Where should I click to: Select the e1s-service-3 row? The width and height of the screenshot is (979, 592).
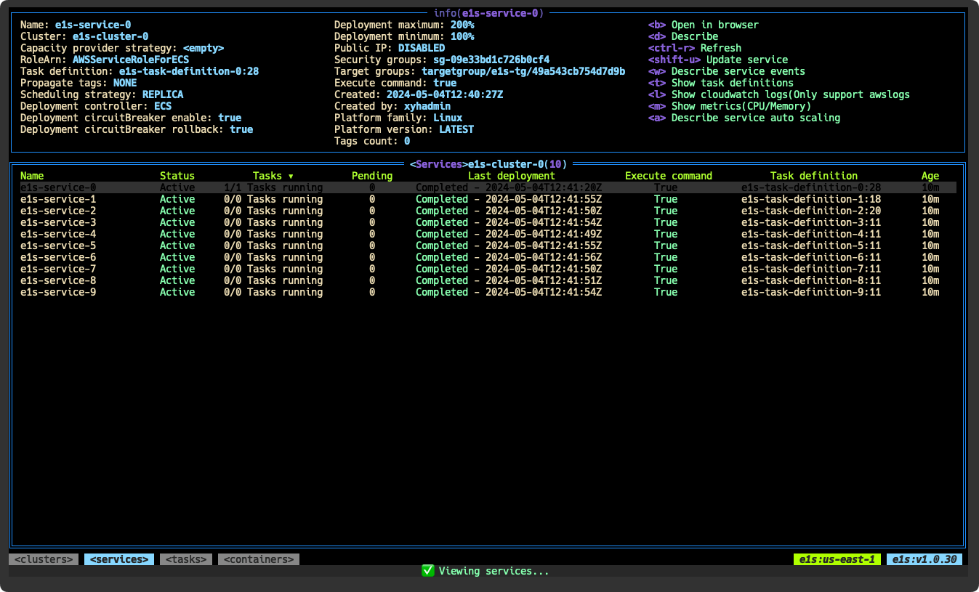tap(488, 222)
